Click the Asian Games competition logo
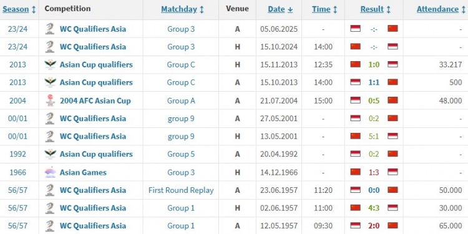Image resolution: width=468 pixels, height=234 pixels. (50, 172)
